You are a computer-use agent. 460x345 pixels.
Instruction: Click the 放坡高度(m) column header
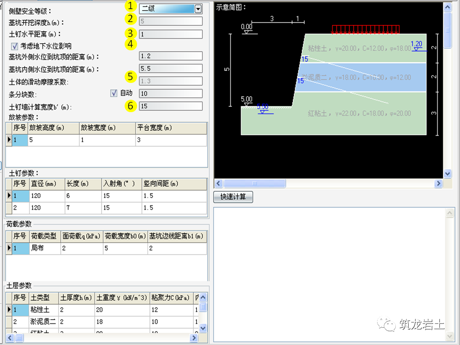click(x=53, y=128)
